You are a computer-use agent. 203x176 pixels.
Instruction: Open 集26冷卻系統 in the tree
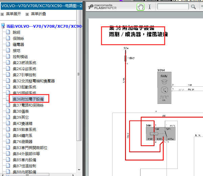(24, 69)
